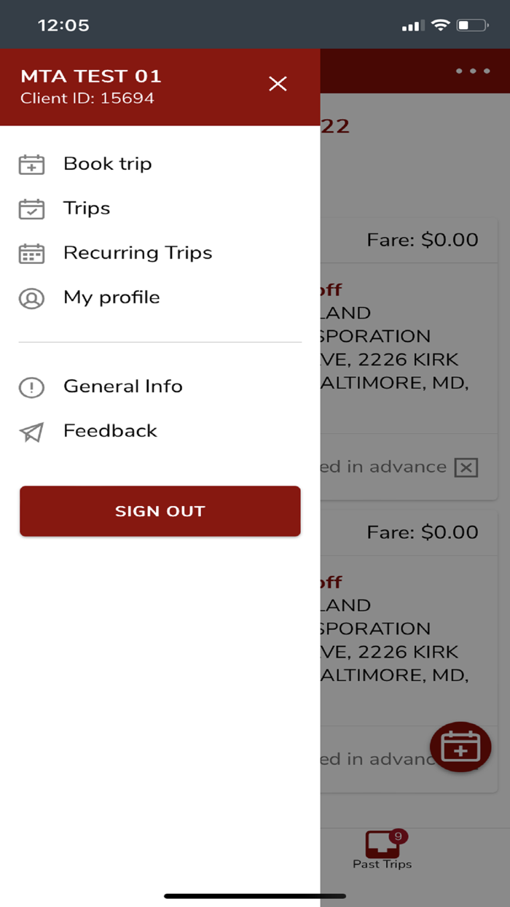Open Book trip via the calendar-plus icon
Viewport: 510px width, 907px height.
[x=31, y=165]
